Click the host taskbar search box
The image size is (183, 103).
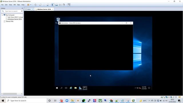[26, 100]
